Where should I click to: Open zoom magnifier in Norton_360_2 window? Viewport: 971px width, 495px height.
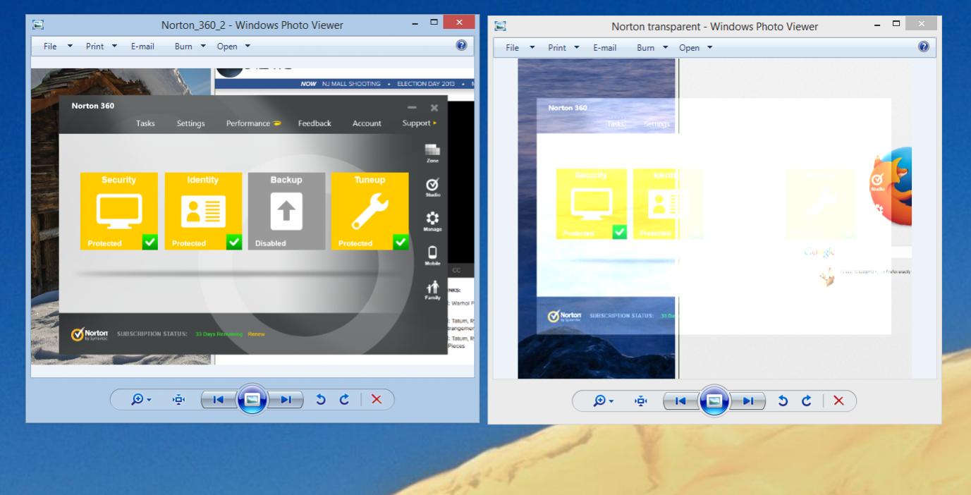point(138,399)
